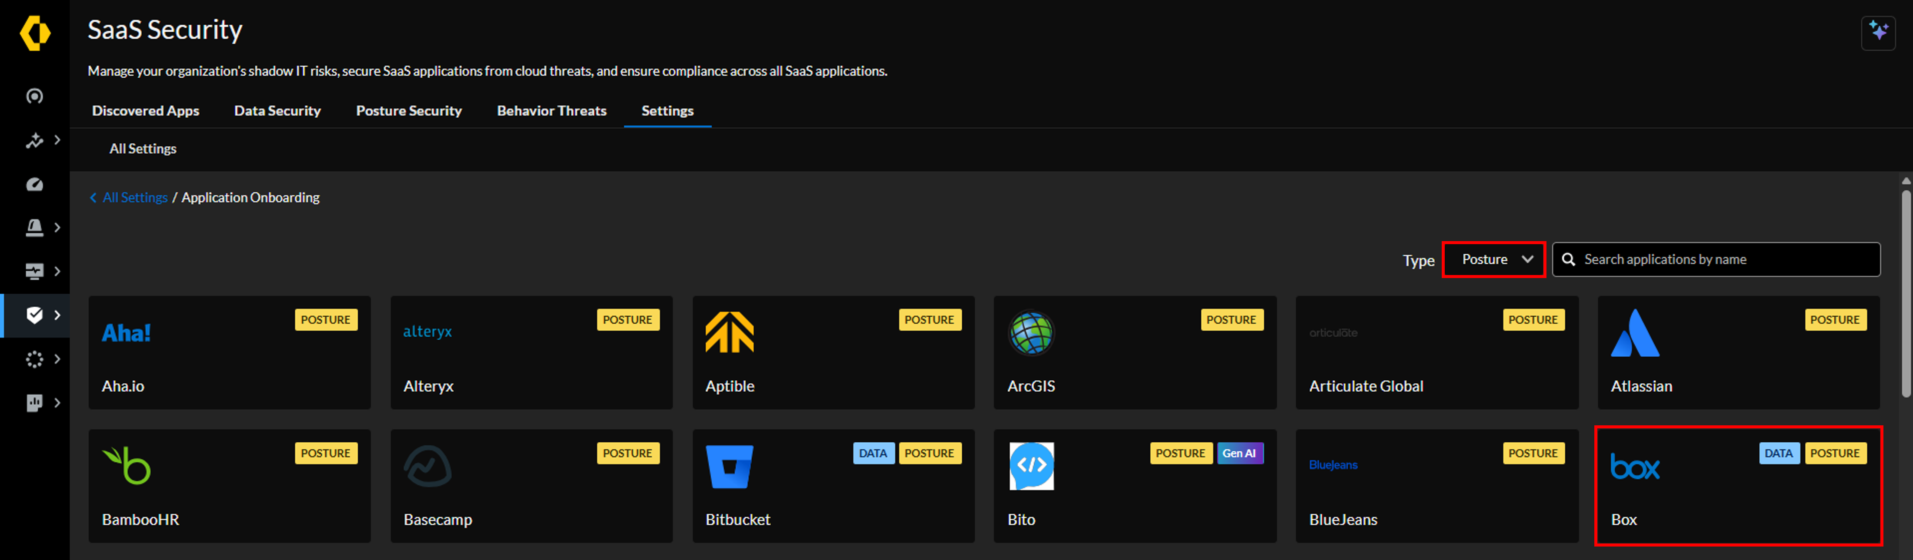This screenshot has width=1913, height=560.
Task: Open the Bitbucket application card
Action: coord(833,486)
